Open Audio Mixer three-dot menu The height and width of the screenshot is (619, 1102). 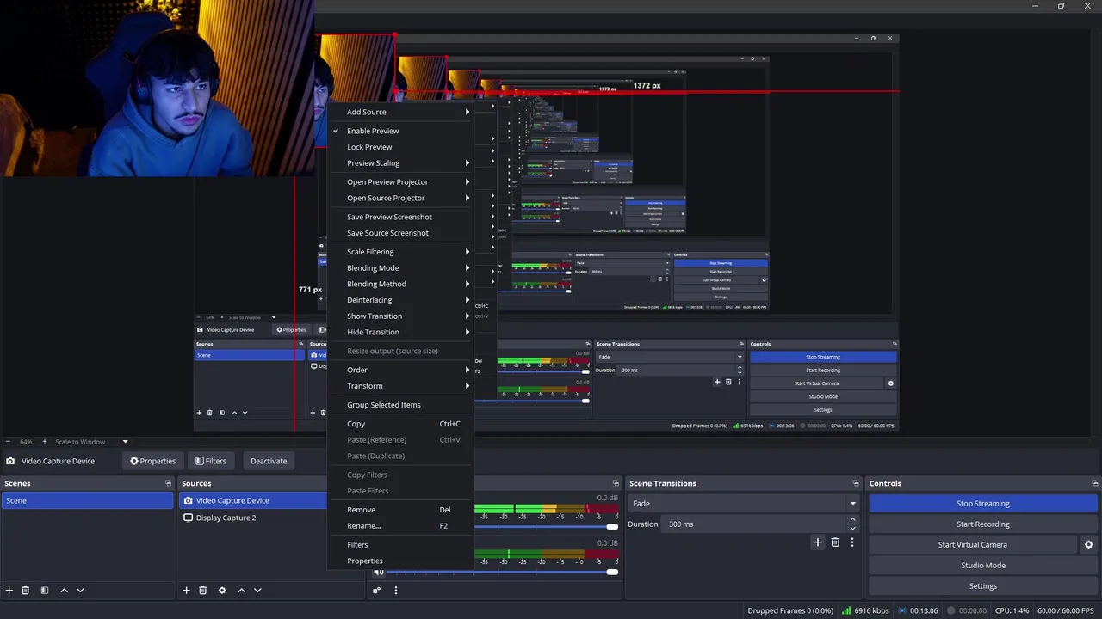coord(396,591)
